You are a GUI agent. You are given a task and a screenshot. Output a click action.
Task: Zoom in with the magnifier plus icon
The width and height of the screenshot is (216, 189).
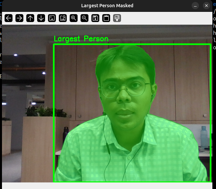74,18
